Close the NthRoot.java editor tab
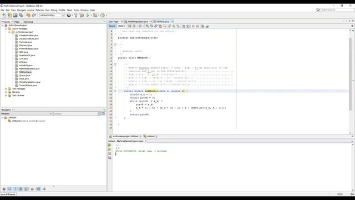Image resolution: width=355 pixels, height=200 pixels. point(172,22)
